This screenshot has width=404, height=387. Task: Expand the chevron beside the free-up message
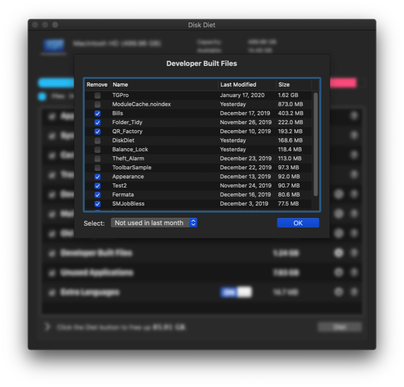point(47,327)
